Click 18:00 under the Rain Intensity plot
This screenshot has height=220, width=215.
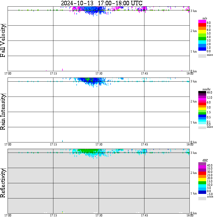click(x=190, y=144)
